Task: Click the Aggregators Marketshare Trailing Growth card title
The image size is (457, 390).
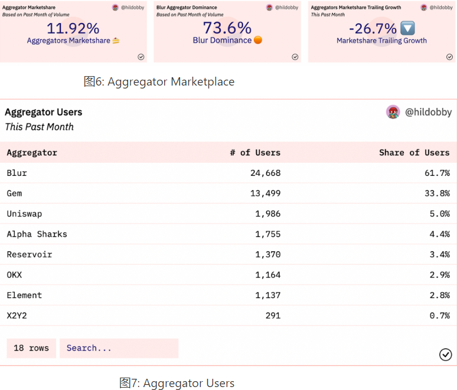Action: pyautogui.click(x=356, y=8)
